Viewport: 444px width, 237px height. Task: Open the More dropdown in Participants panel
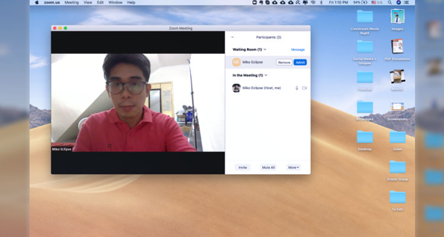294,168
